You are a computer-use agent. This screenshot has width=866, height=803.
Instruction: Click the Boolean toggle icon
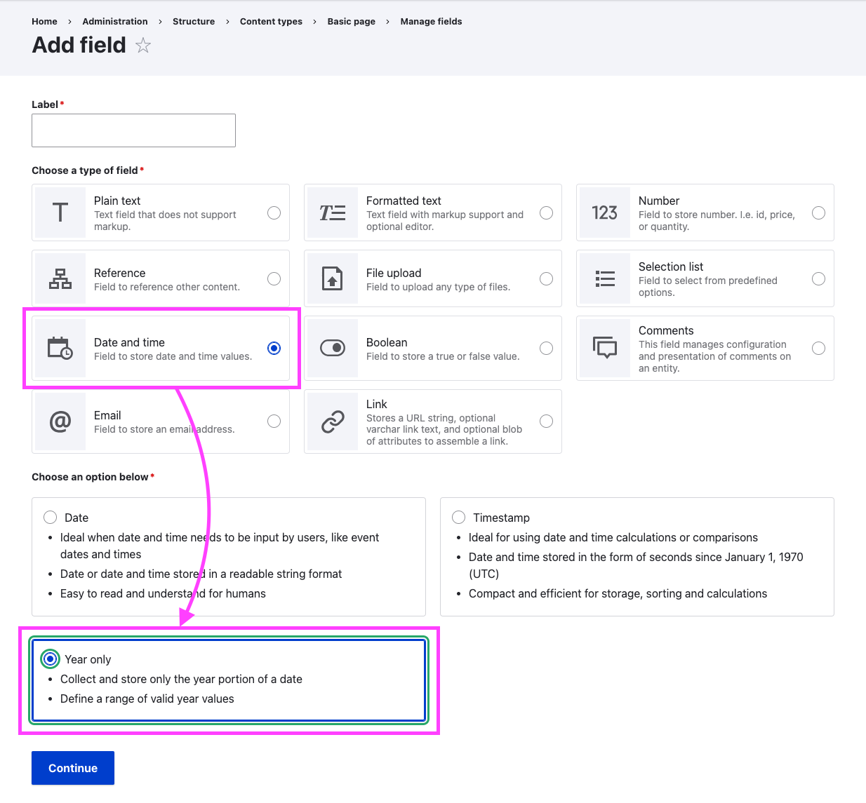click(x=333, y=348)
